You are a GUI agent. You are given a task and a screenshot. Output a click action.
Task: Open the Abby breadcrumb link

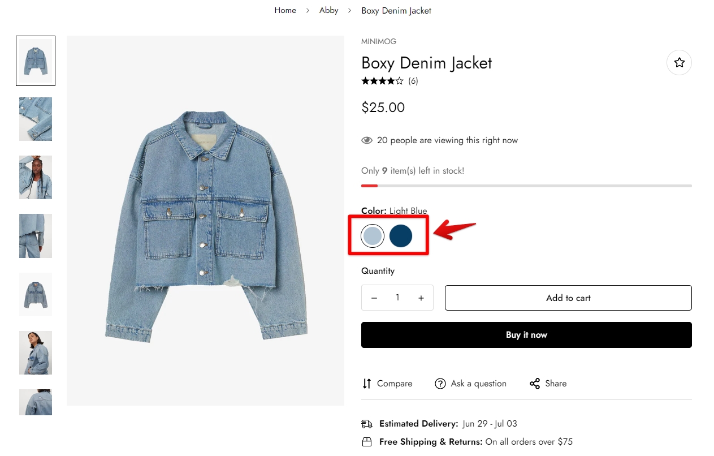(x=328, y=10)
